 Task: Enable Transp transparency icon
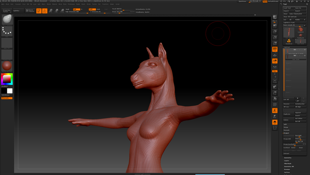(275, 110)
